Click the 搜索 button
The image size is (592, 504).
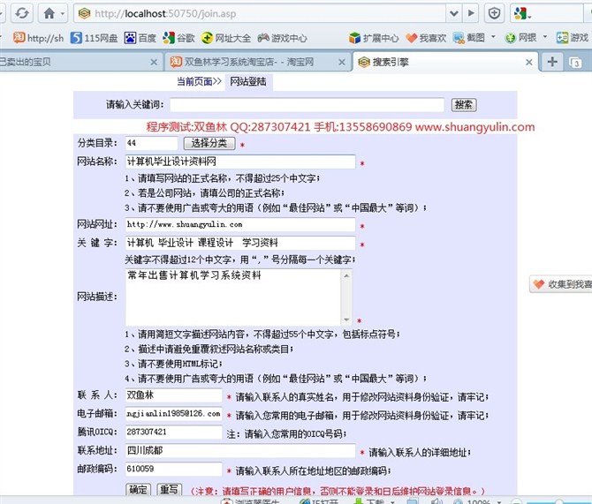click(x=464, y=104)
